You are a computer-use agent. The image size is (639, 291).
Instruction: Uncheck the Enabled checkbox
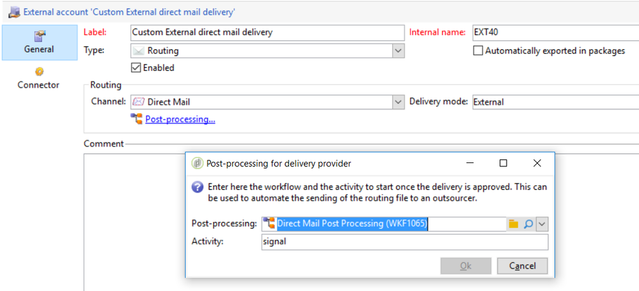(x=136, y=68)
